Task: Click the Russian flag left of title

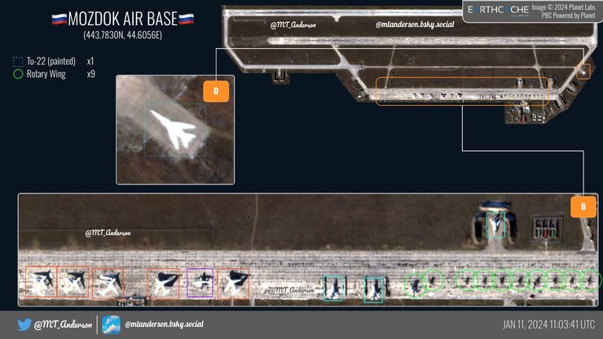Action: point(59,20)
